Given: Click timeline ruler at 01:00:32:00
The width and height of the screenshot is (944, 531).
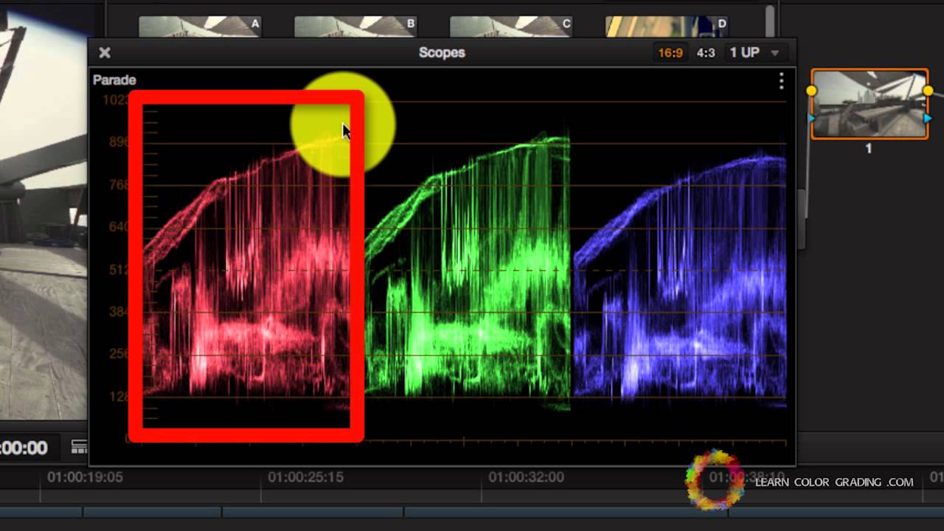Looking at the screenshot, I should (x=526, y=477).
